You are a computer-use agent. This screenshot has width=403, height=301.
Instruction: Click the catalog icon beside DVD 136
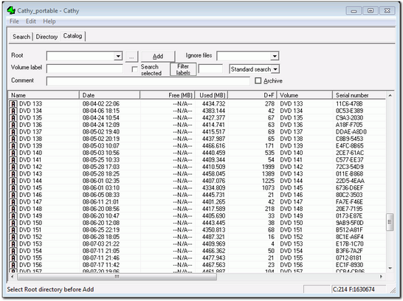[x=13, y=125]
